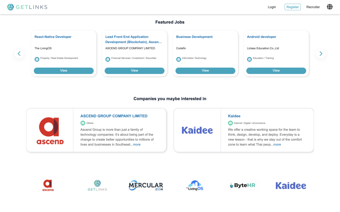Click the Education / Training industry icon
This screenshot has height=212, width=340.
coord(249,59)
